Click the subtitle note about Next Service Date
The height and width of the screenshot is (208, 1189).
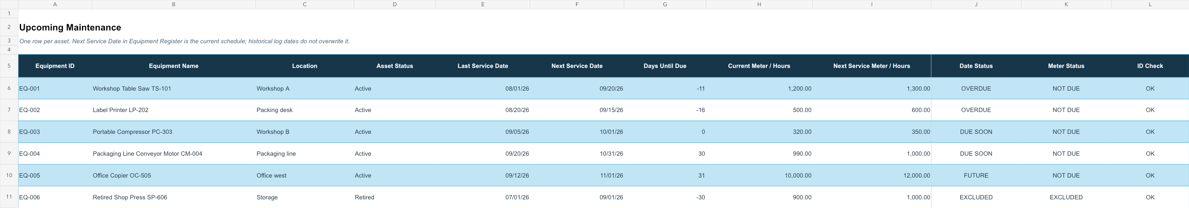[184, 42]
